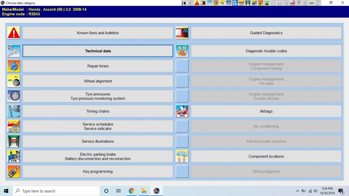The width and height of the screenshot is (349, 196).
Task: Click the key icon beside Key programming
Action: (x=14, y=171)
